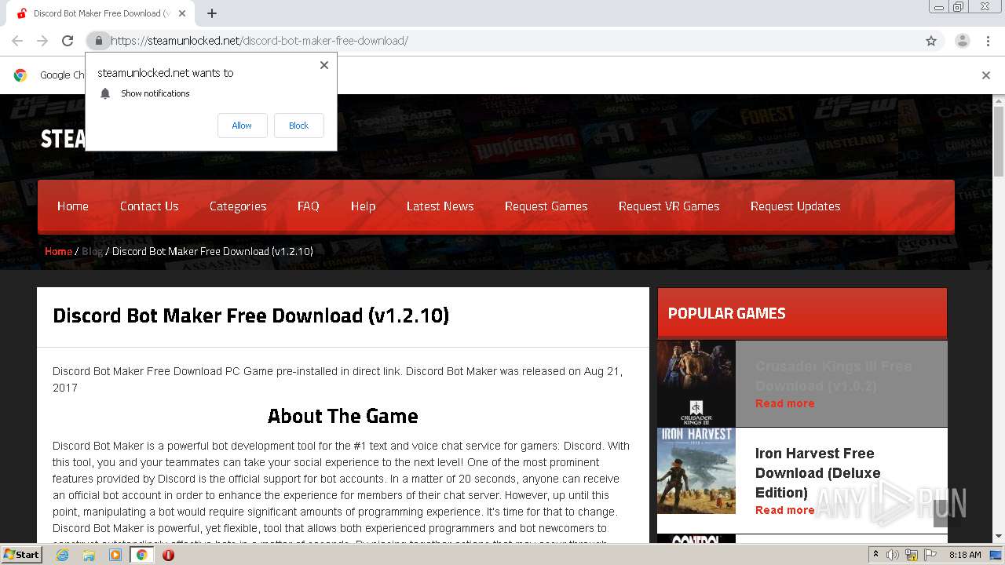The image size is (1005, 565).
Task: Click the site lock security icon
Action: click(x=98, y=41)
